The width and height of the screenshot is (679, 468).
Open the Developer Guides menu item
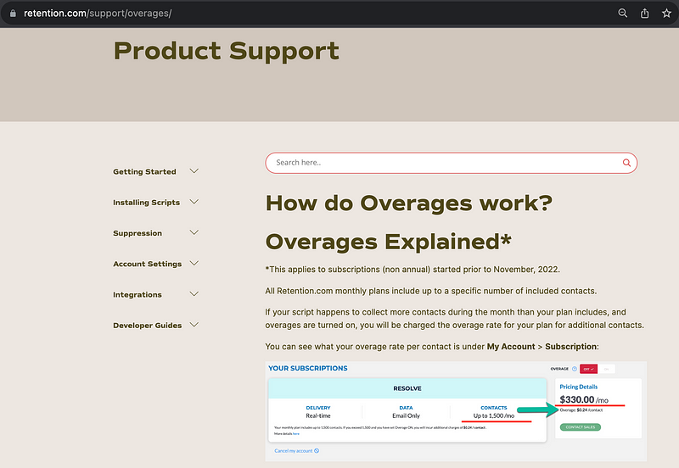[147, 326]
